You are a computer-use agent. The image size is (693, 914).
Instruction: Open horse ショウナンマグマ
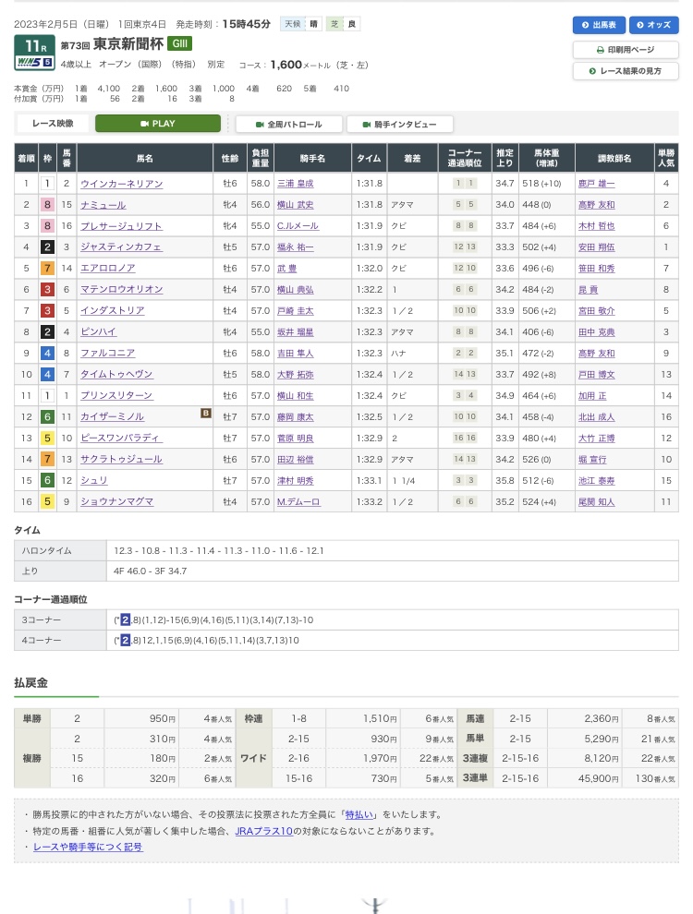tap(116, 502)
